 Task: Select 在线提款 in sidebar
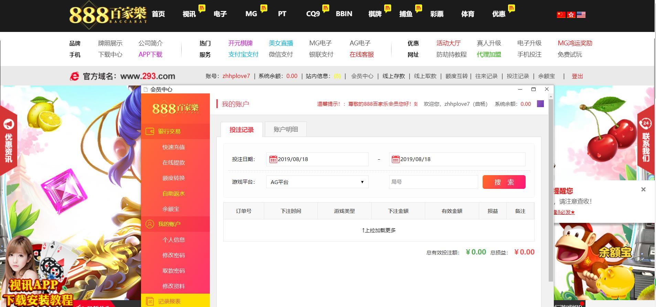pos(173,162)
